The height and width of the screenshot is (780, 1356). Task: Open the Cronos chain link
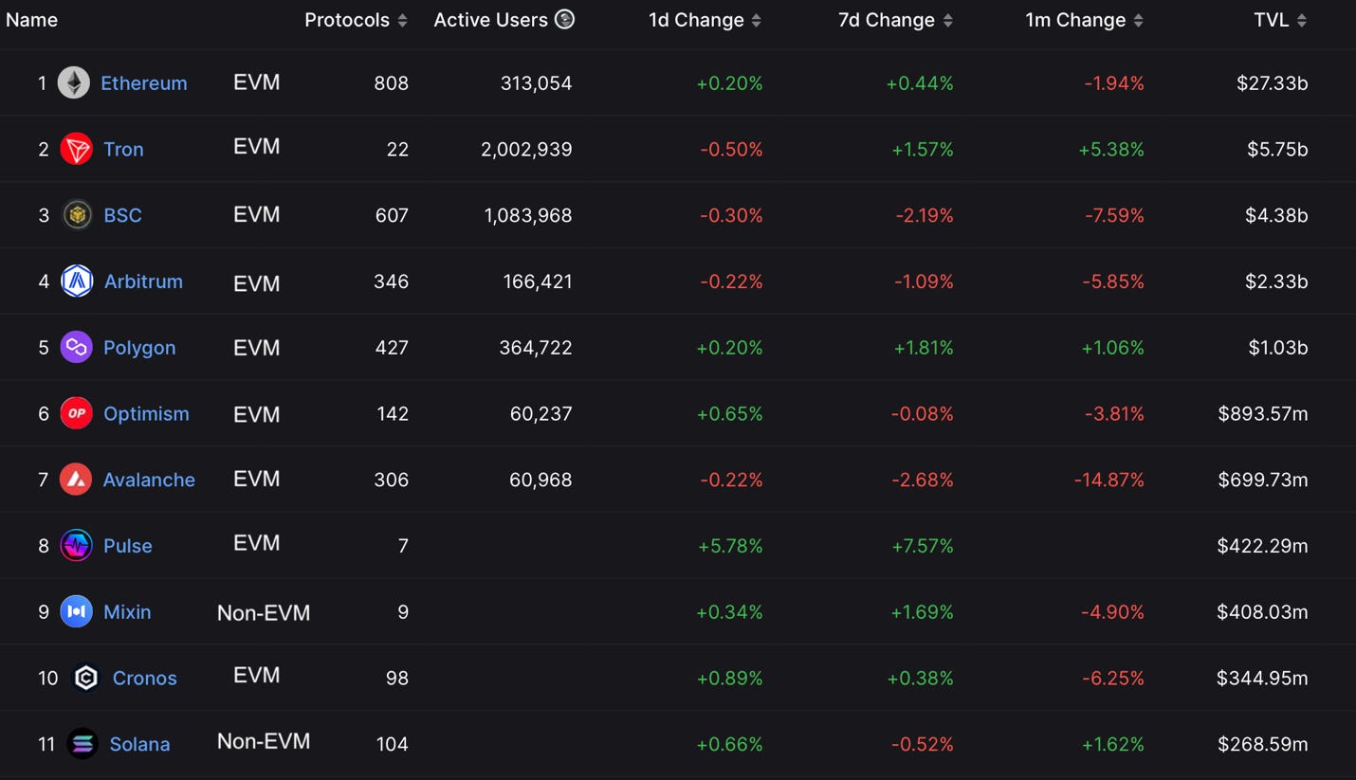[145, 679]
